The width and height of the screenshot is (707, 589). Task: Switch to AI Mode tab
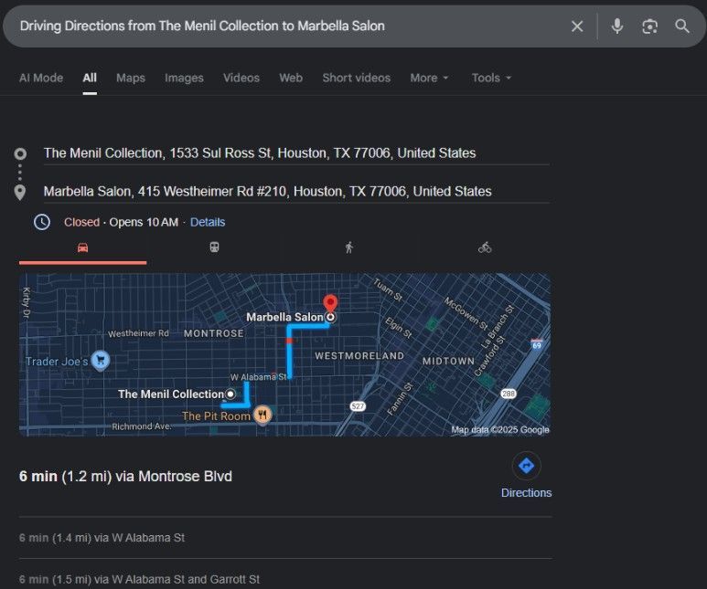pyautogui.click(x=41, y=78)
